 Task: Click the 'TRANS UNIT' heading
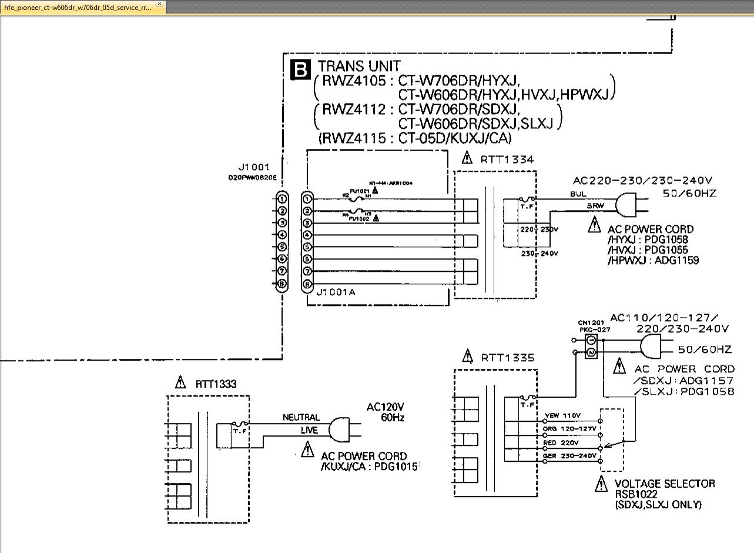pos(359,66)
